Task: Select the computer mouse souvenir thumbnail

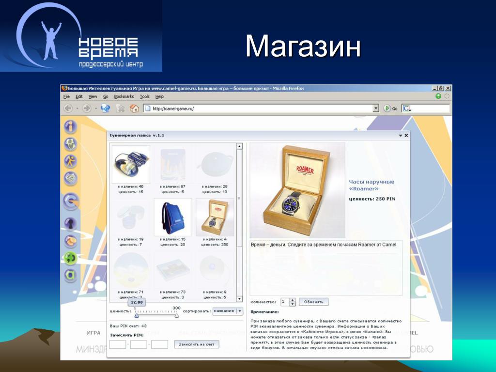Action: tap(131, 164)
